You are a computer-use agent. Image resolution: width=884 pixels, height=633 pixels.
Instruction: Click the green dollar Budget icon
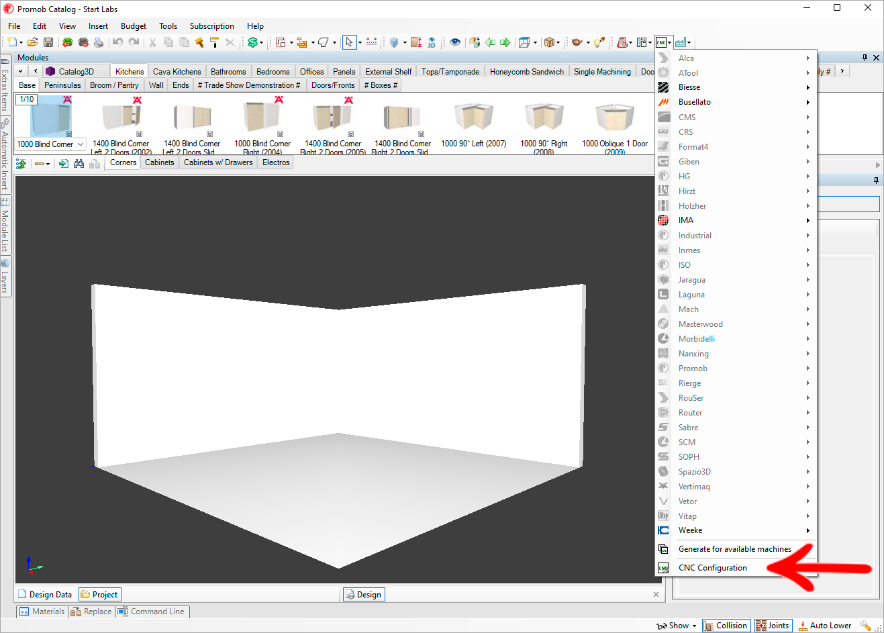click(252, 42)
